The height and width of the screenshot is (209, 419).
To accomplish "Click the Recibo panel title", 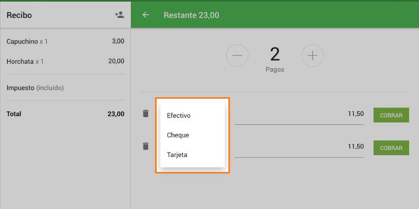I will [x=19, y=15].
